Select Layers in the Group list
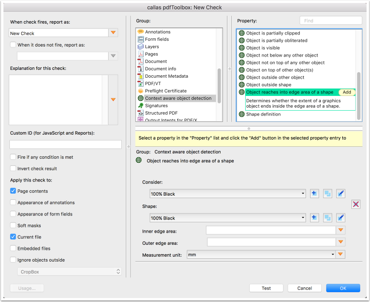Image resolution: width=370 pixels, height=302 pixels. tap(152, 47)
